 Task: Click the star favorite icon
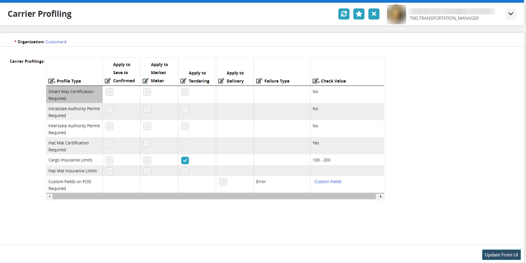pyautogui.click(x=359, y=14)
